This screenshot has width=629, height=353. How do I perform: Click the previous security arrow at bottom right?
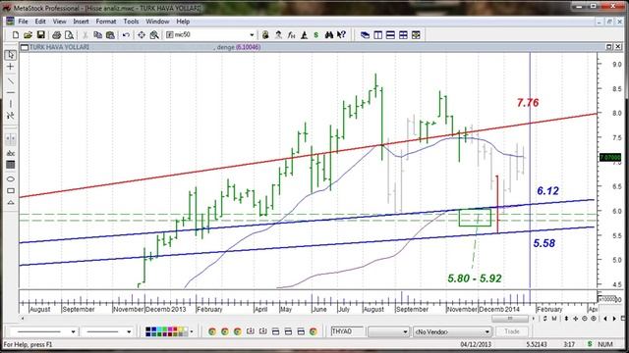(x=605, y=319)
